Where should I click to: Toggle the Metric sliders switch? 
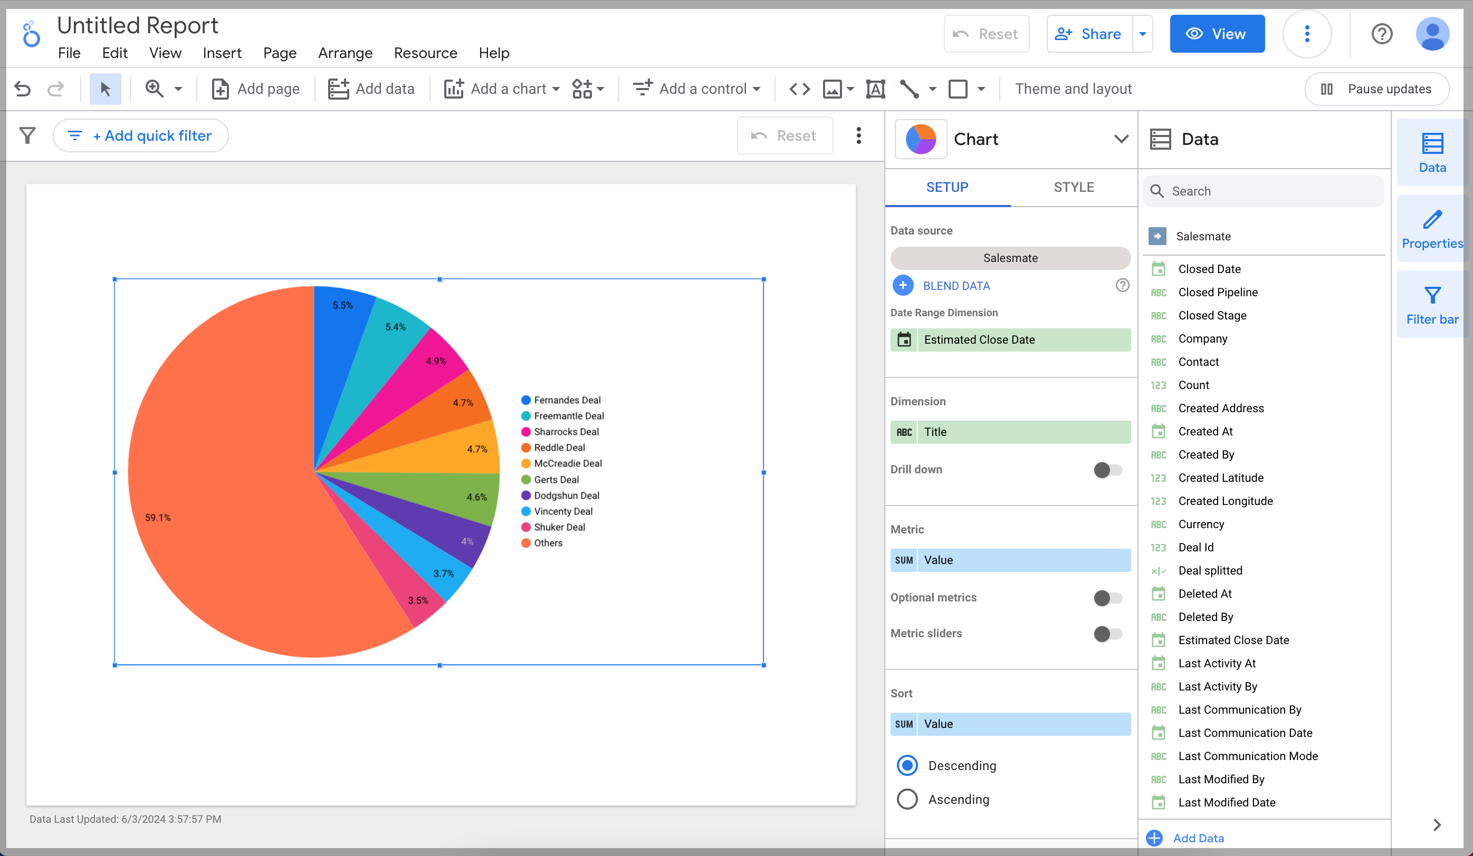pos(1108,634)
